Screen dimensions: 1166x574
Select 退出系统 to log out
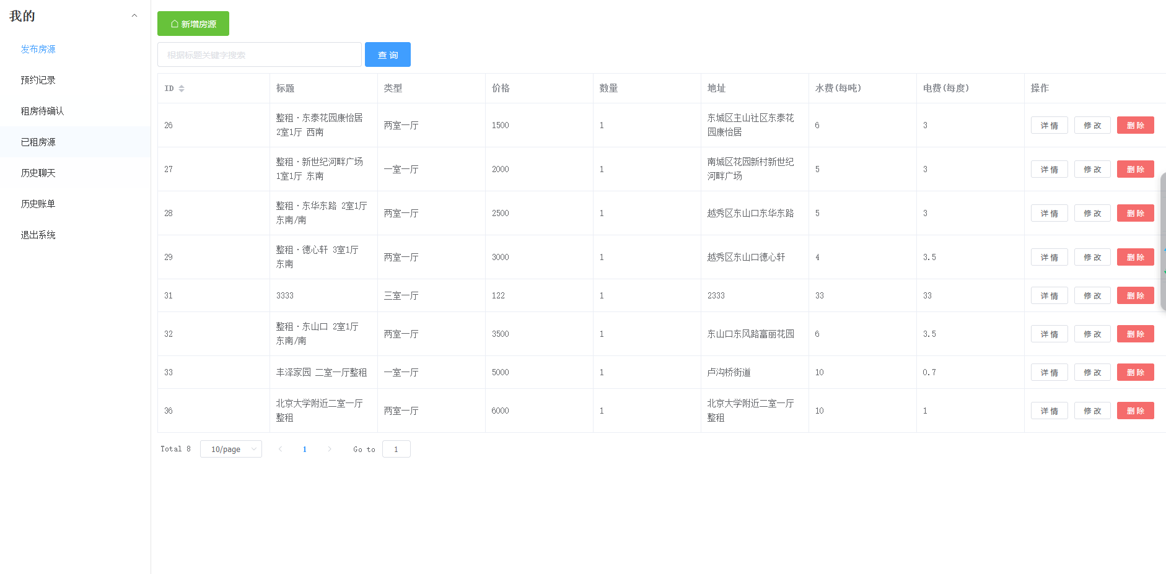[38, 235]
